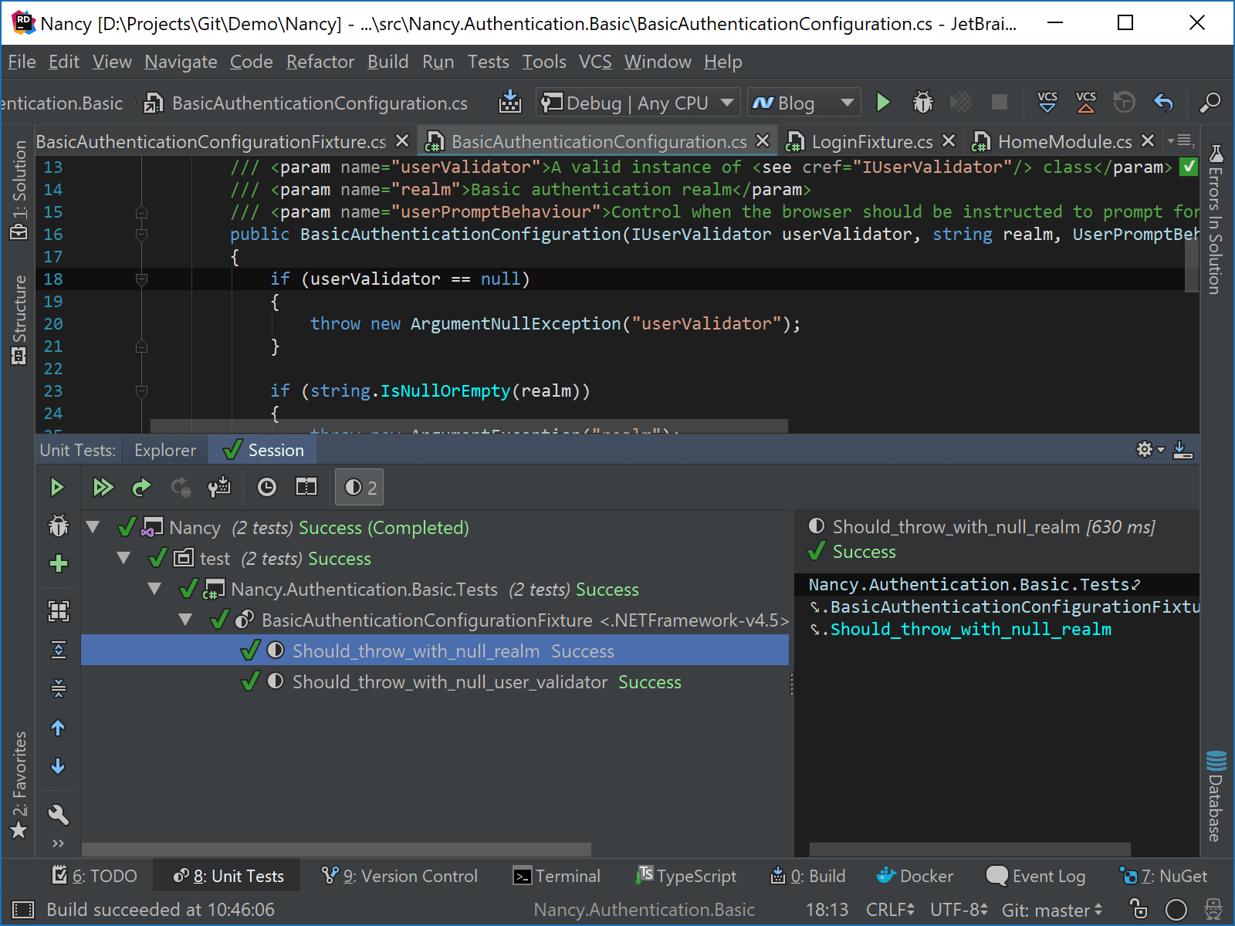The width and height of the screenshot is (1235, 926).
Task: Open 6: TODO tool window
Action: click(x=94, y=876)
